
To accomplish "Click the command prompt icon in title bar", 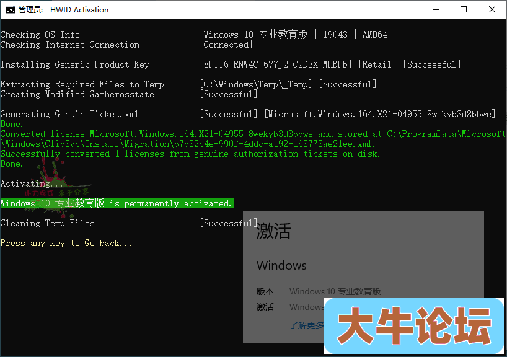I will [11, 10].
